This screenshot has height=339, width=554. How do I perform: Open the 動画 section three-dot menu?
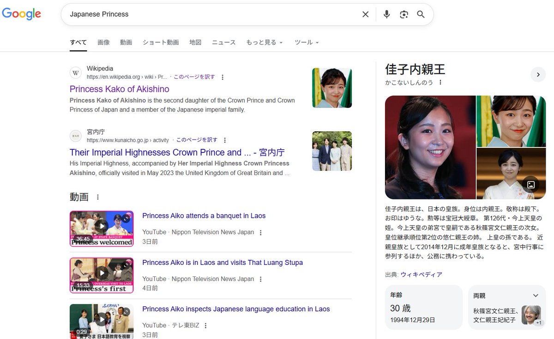click(97, 197)
